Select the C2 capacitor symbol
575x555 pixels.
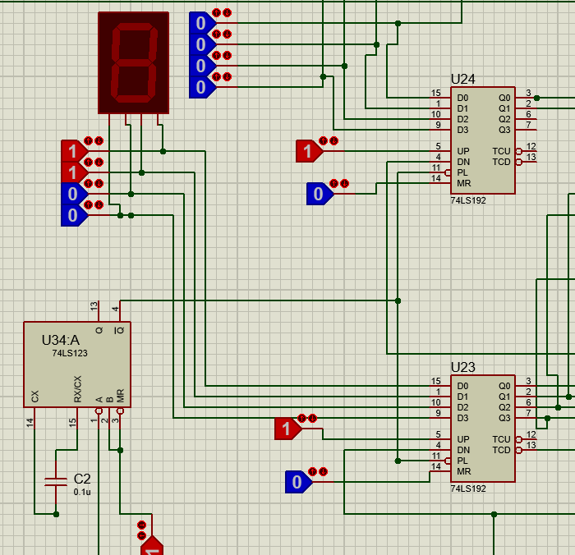[x=56, y=482]
